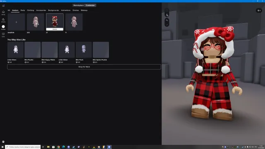Image resolution: width=265 pixels, height=149 pixels.
Task: Open the Clothing tab
Action: (30, 10)
